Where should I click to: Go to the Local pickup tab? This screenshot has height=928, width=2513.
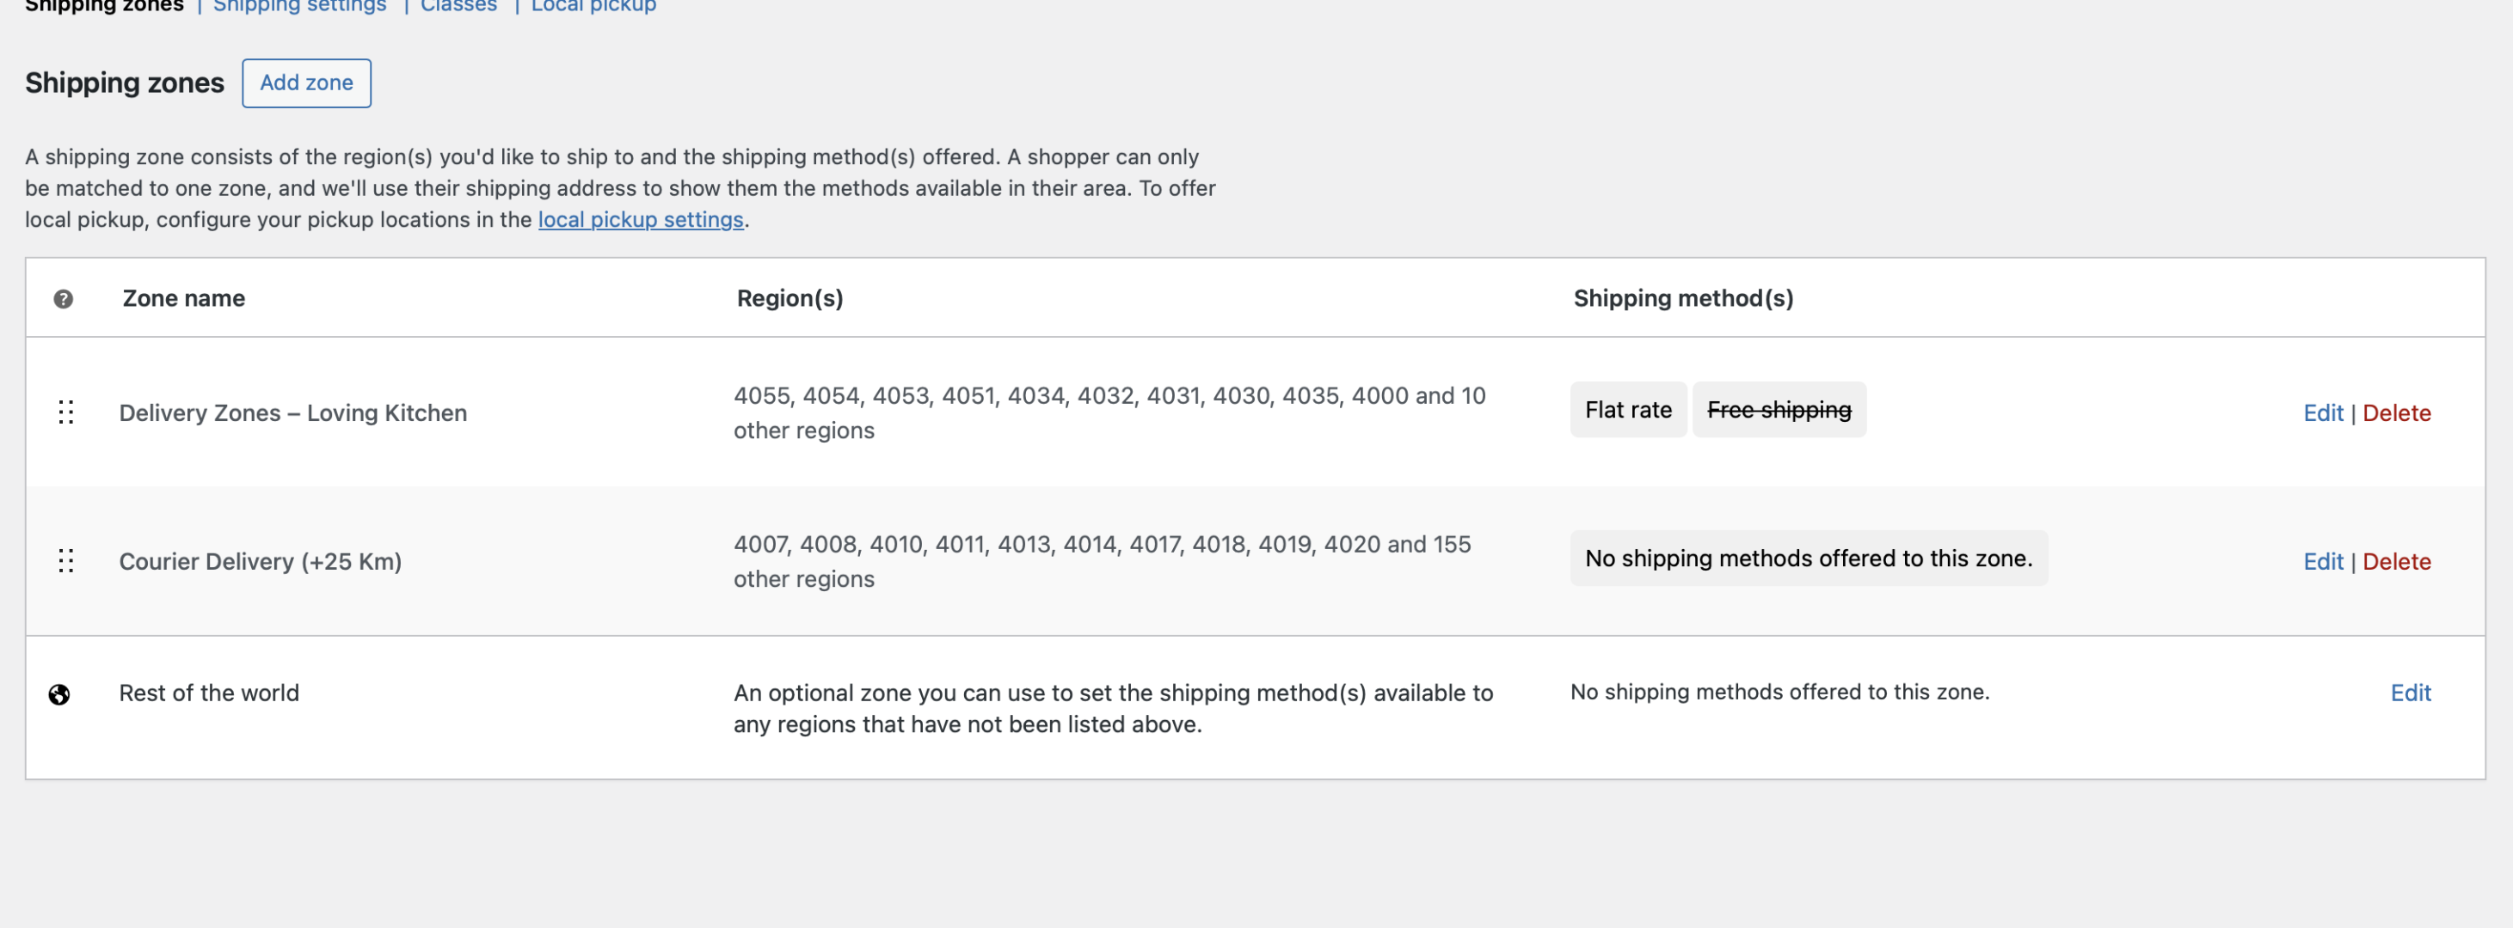click(x=593, y=6)
